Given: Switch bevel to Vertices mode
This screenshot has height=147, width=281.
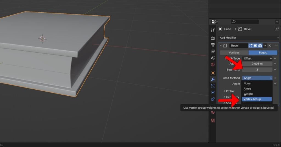Looking at the screenshot, I should (x=234, y=52).
